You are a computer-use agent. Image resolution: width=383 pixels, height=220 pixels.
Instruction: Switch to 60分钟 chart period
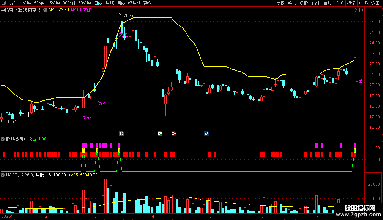pos(85,3)
